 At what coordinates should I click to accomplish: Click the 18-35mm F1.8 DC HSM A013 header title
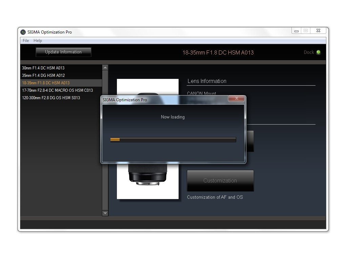pyautogui.click(x=218, y=52)
